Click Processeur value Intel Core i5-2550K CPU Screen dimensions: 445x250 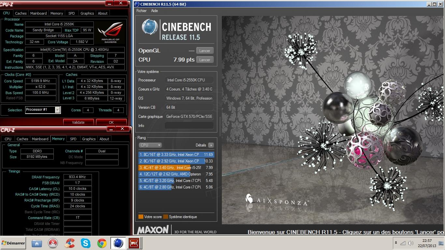tap(189, 80)
